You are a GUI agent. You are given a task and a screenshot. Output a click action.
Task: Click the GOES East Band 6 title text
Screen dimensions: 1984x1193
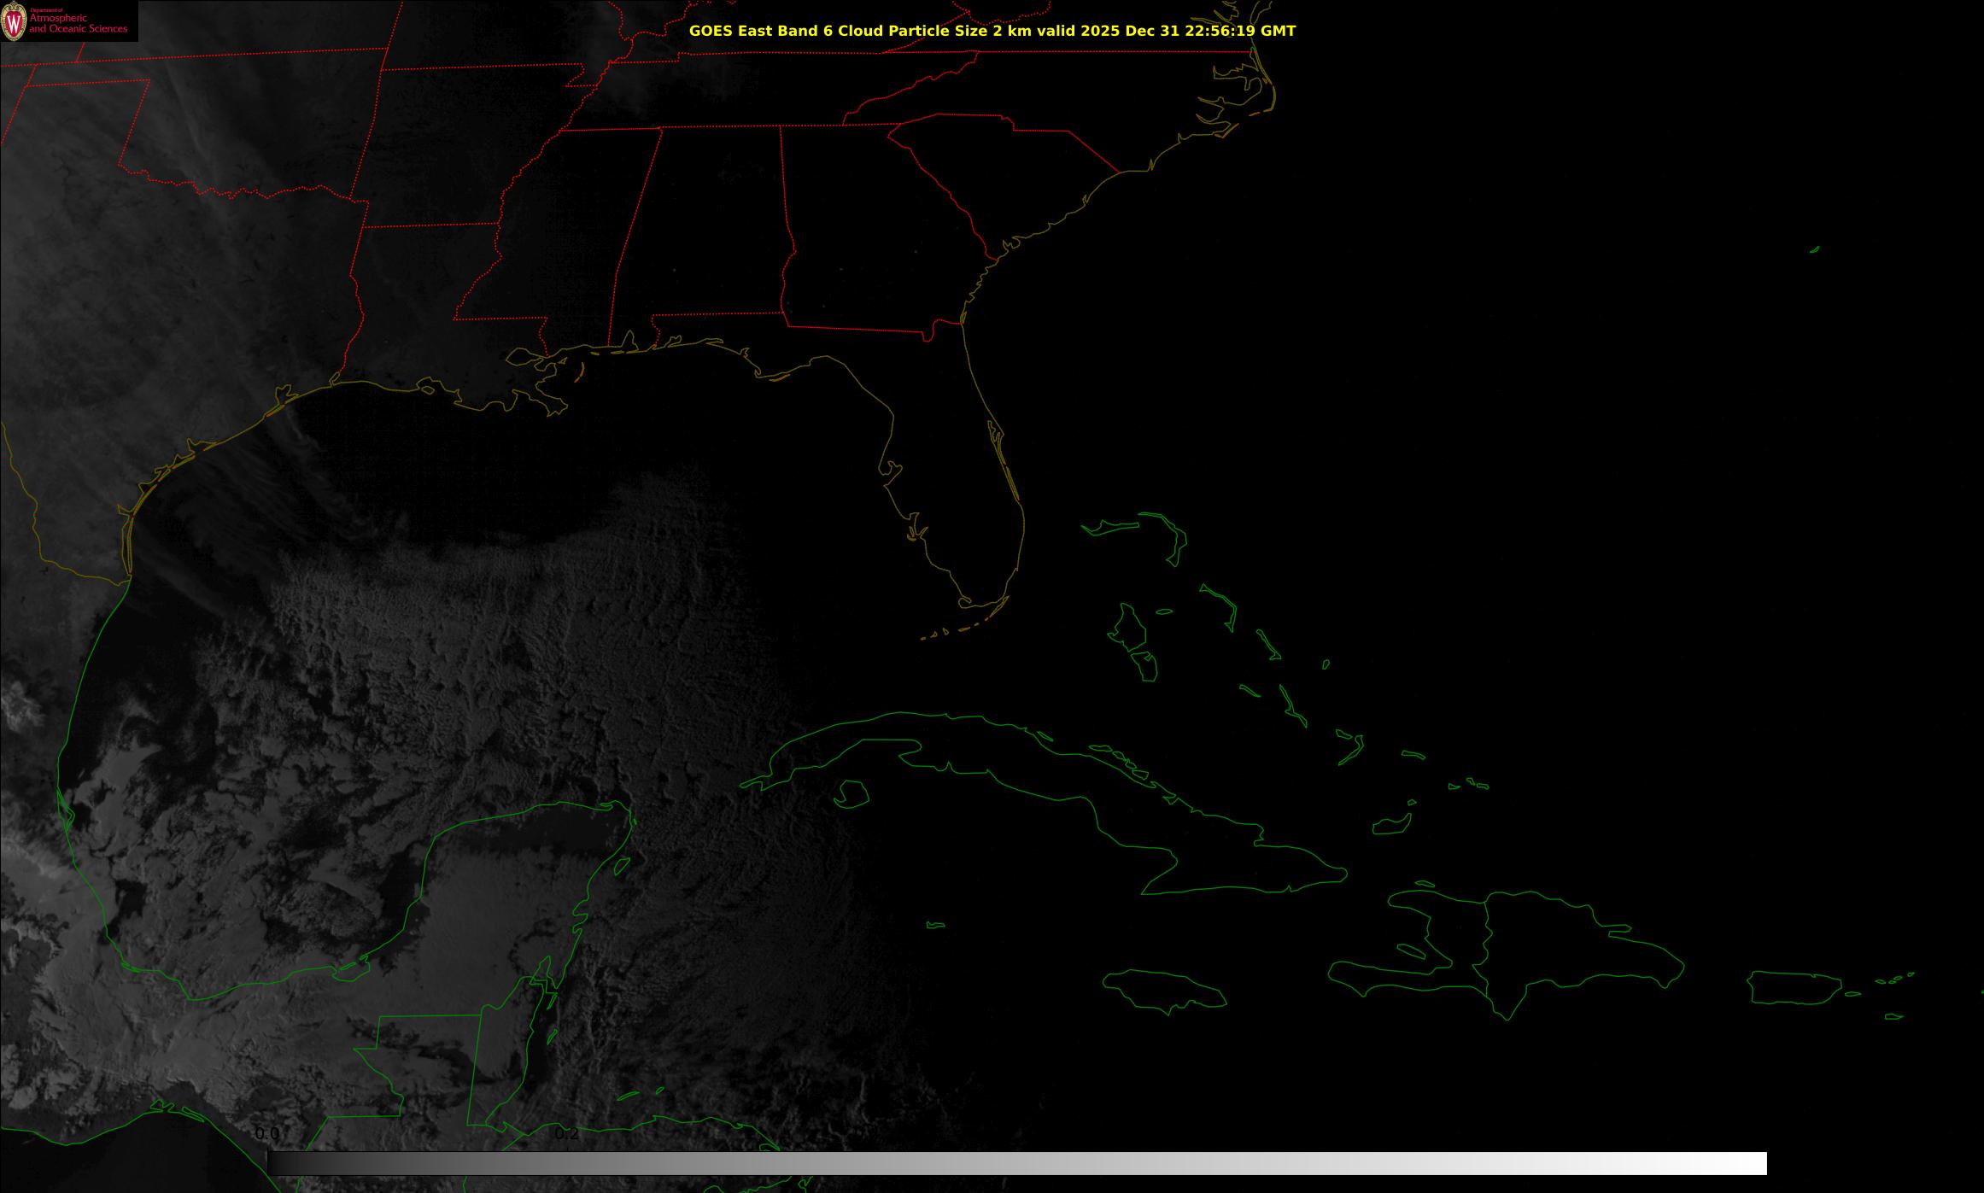(992, 31)
